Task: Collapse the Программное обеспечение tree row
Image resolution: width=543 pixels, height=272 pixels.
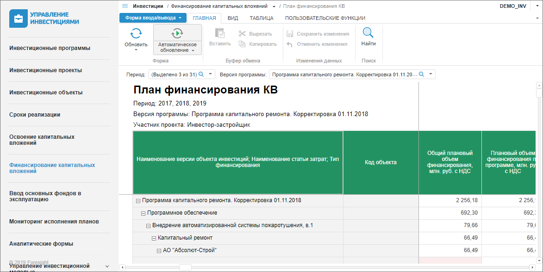Action: (x=143, y=213)
